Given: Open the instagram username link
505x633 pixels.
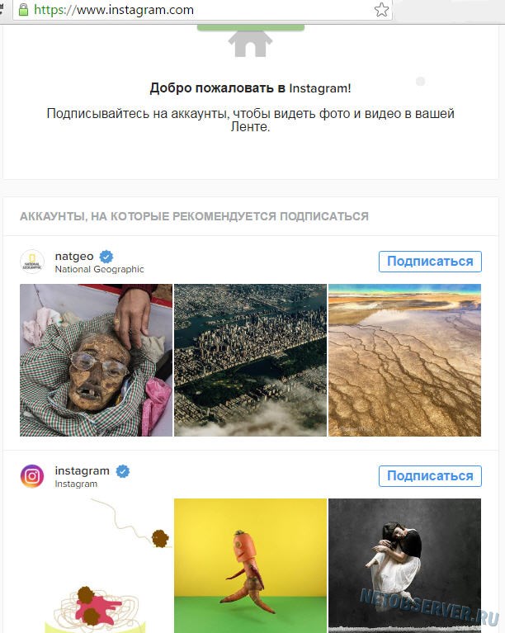Looking at the screenshot, I should [83, 470].
